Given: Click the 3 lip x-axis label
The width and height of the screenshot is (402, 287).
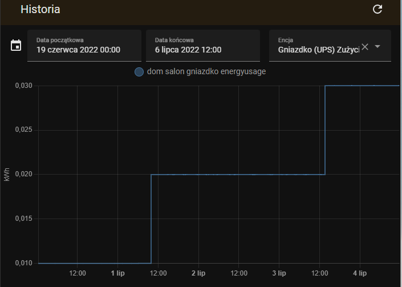Looking at the screenshot, I should coord(279,273).
